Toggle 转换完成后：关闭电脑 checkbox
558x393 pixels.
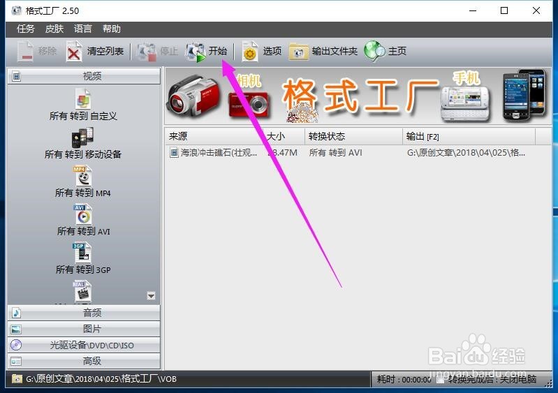pyautogui.click(x=441, y=380)
